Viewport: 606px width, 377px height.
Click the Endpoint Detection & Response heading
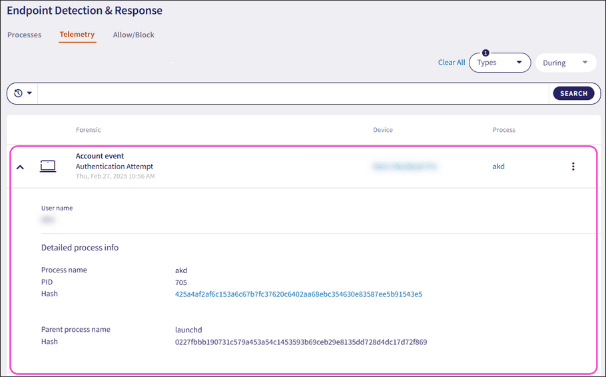coord(85,11)
